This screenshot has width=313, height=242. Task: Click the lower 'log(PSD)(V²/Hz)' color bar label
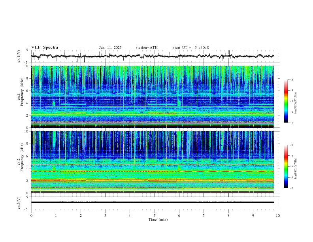coord(296,168)
